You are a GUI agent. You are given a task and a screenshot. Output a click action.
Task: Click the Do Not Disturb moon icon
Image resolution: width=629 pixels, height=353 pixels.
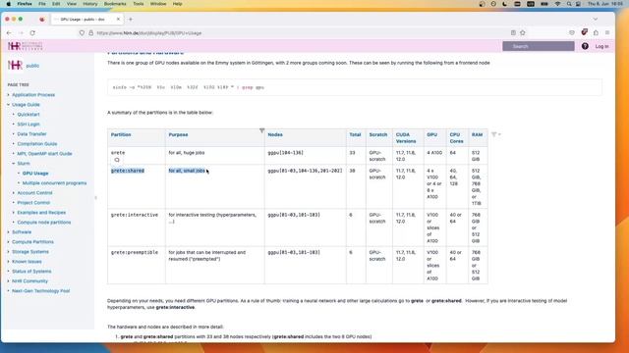pos(504,4)
